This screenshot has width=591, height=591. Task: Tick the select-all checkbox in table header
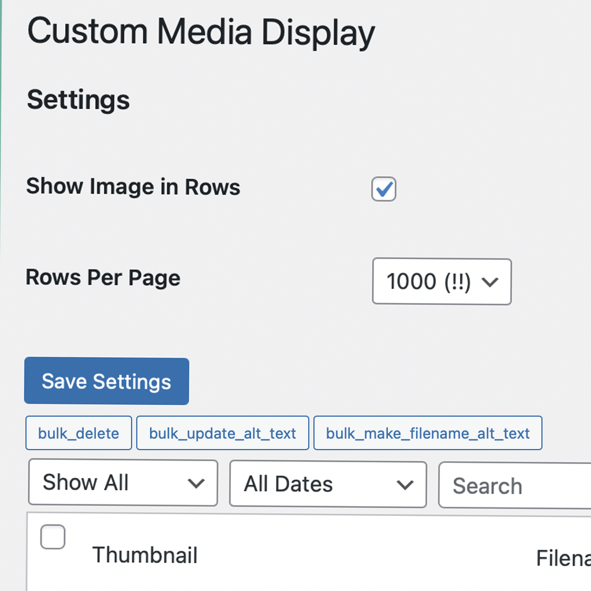[53, 537]
